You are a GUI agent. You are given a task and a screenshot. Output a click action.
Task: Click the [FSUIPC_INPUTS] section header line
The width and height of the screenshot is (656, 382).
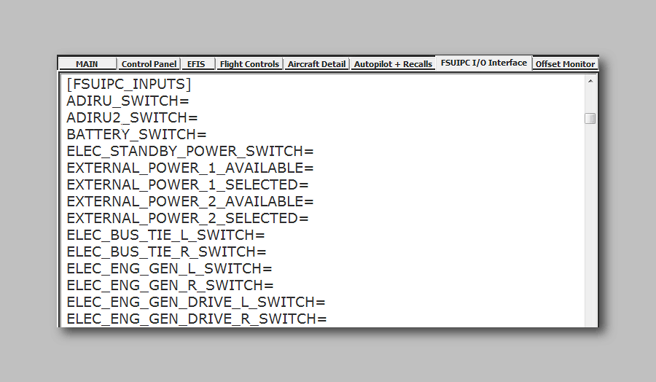[x=128, y=84]
